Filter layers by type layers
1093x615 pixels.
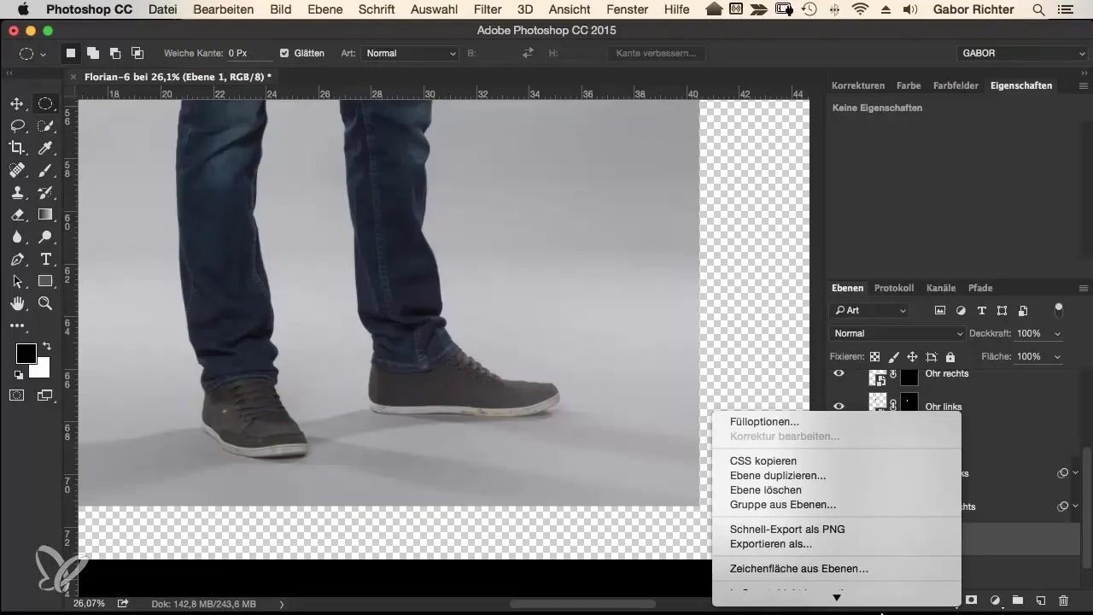[981, 311]
